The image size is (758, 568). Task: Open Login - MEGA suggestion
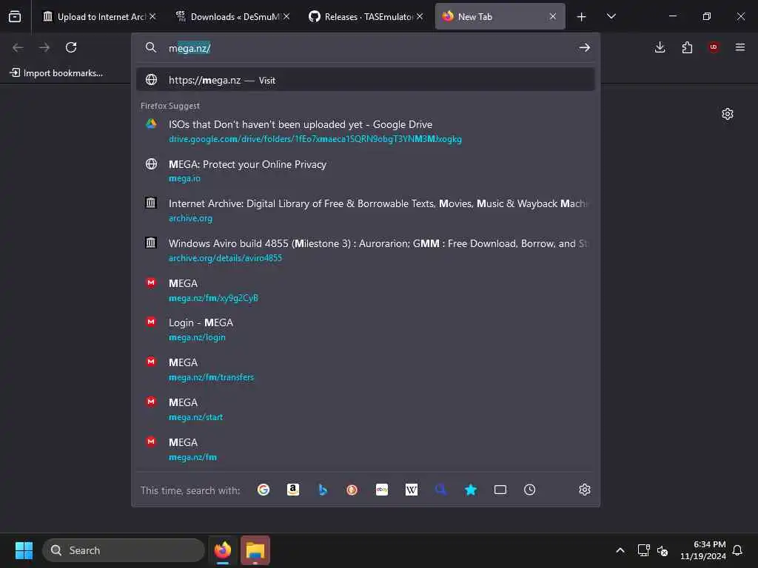point(366,330)
